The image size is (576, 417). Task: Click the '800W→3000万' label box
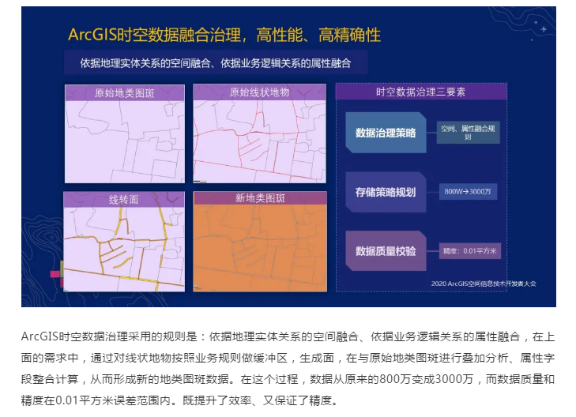(x=468, y=192)
